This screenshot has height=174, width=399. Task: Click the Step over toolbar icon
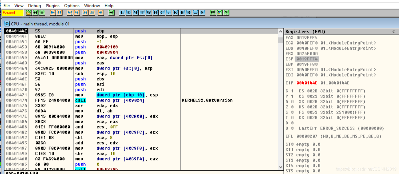tap(77, 13)
